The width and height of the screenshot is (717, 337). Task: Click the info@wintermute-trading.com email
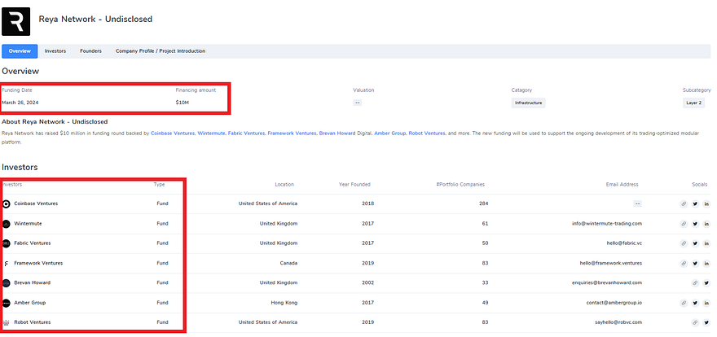coord(607,224)
